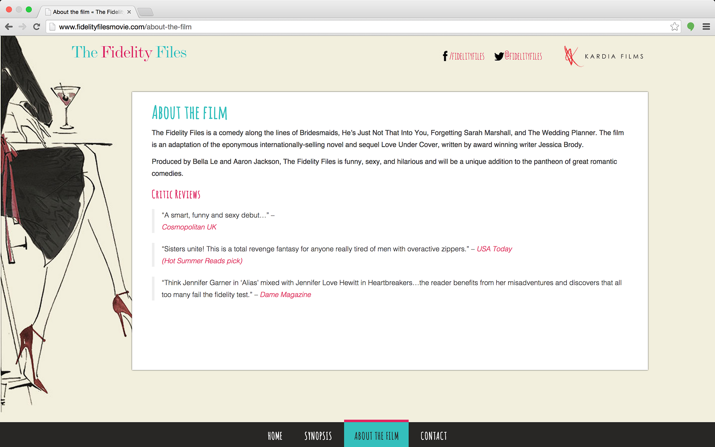Image resolution: width=715 pixels, height=447 pixels.
Task: Go back with the browser back arrow
Action: (x=9, y=27)
